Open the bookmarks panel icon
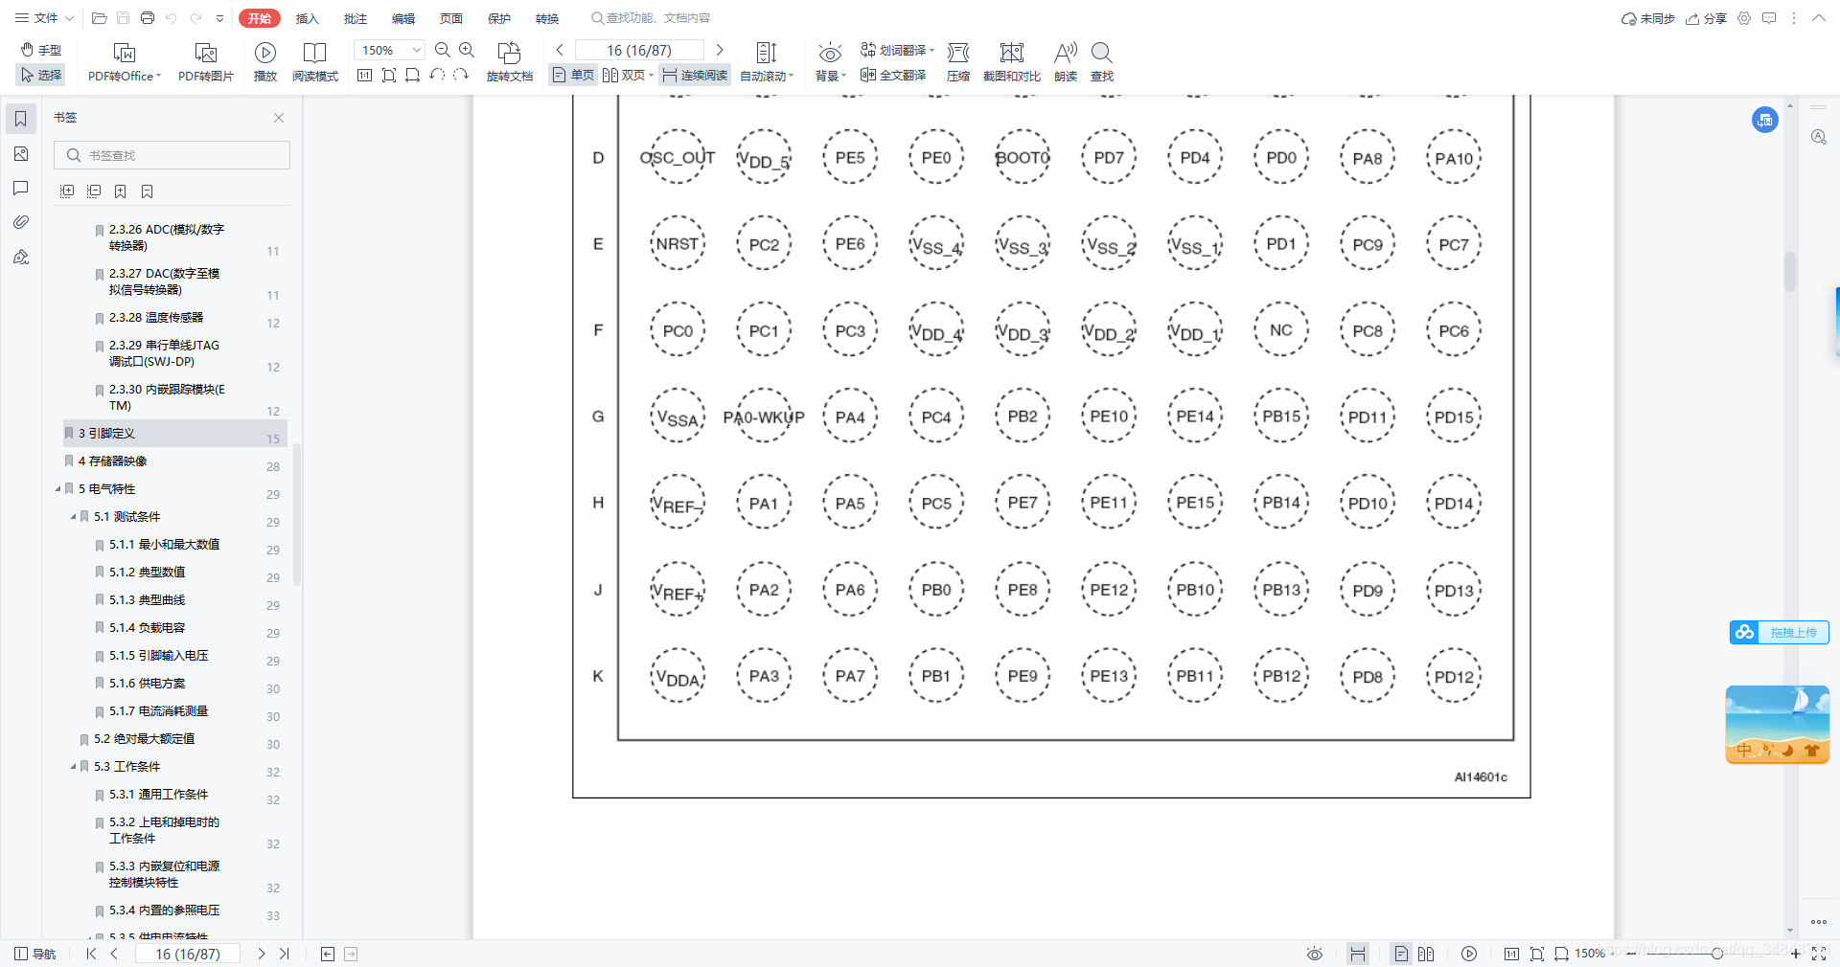 [21, 119]
